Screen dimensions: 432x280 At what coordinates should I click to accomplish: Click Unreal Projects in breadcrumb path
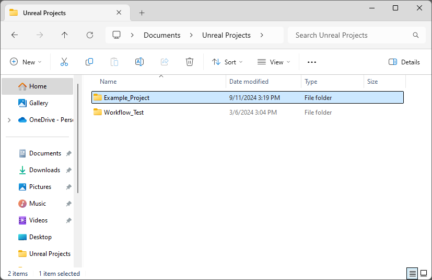click(x=226, y=35)
